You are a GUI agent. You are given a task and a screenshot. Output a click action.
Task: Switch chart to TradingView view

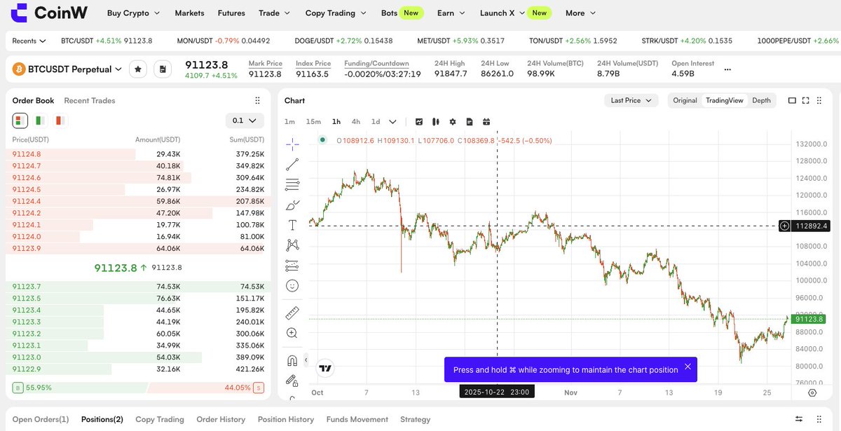coord(725,101)
